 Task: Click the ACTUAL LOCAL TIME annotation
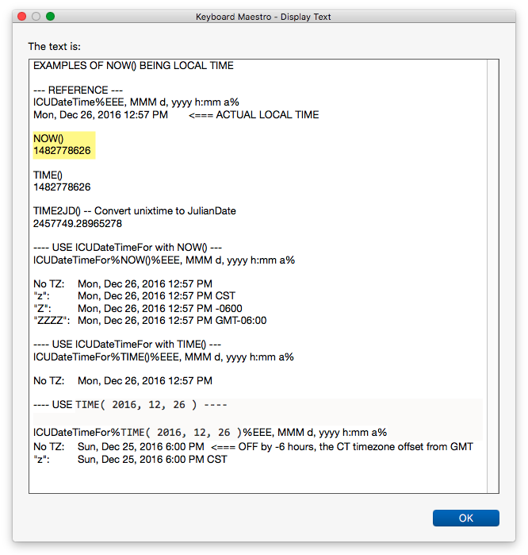254,114
